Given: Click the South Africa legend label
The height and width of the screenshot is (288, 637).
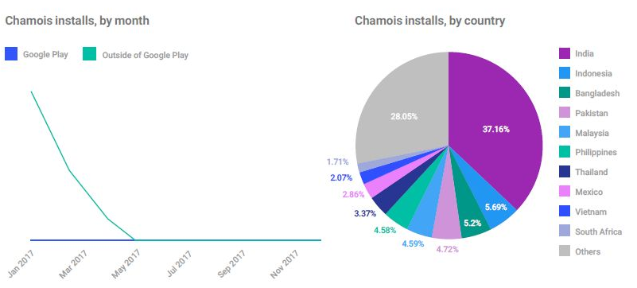Looking at the screenshot, I should (x=598, y=232).
